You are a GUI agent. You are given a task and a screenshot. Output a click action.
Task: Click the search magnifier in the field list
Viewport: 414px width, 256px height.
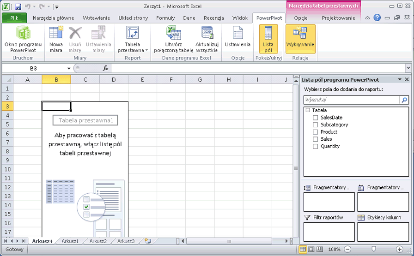(404, 100)
